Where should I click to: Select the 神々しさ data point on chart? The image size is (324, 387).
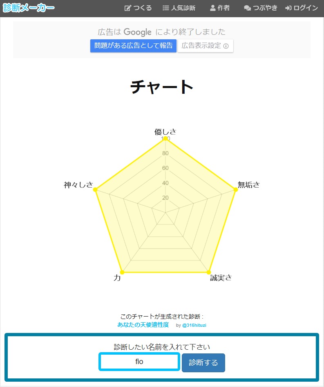[x=95, y=189]
